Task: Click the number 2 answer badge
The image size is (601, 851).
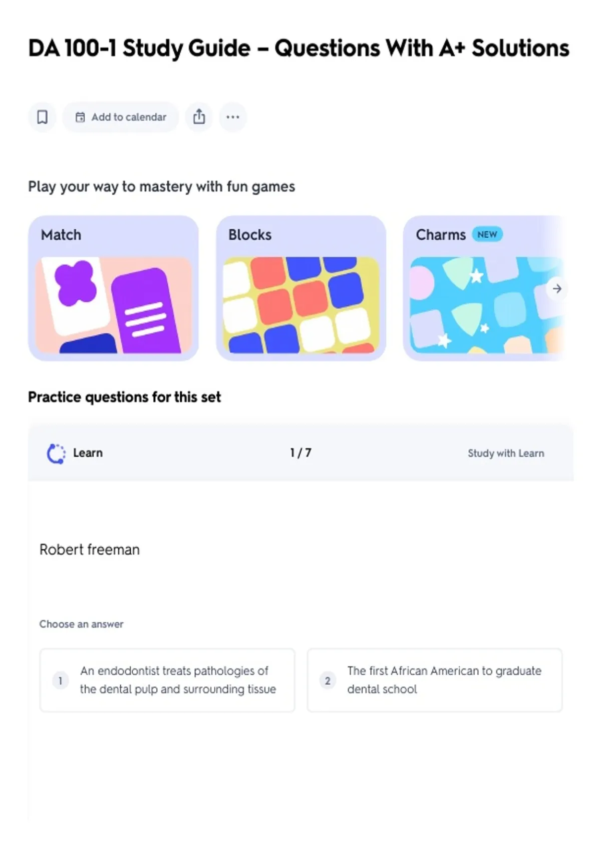Action: point(328,681)
